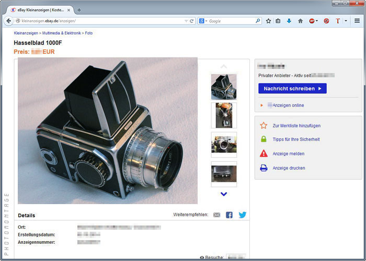366x261 pixels.
Task: Click the large Hasselblad camera photo
Action: [108, 130]
